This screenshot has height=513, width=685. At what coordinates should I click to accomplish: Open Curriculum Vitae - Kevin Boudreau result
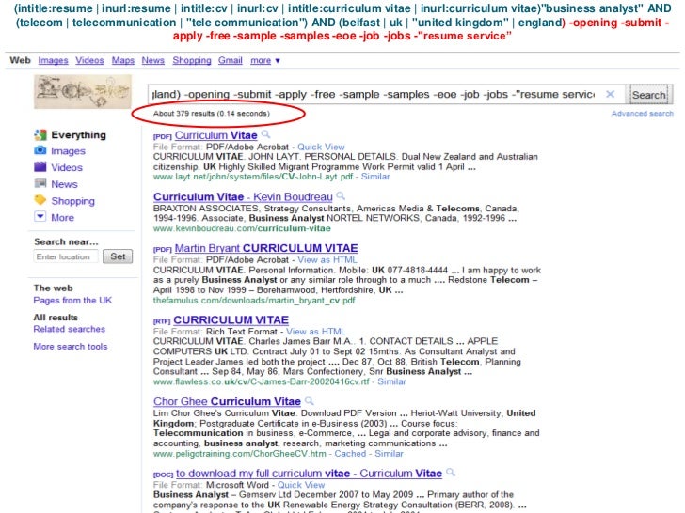click(243, 197)
